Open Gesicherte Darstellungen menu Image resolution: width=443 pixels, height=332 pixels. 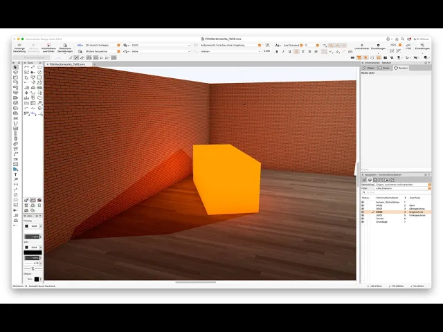tap(65, 48)
